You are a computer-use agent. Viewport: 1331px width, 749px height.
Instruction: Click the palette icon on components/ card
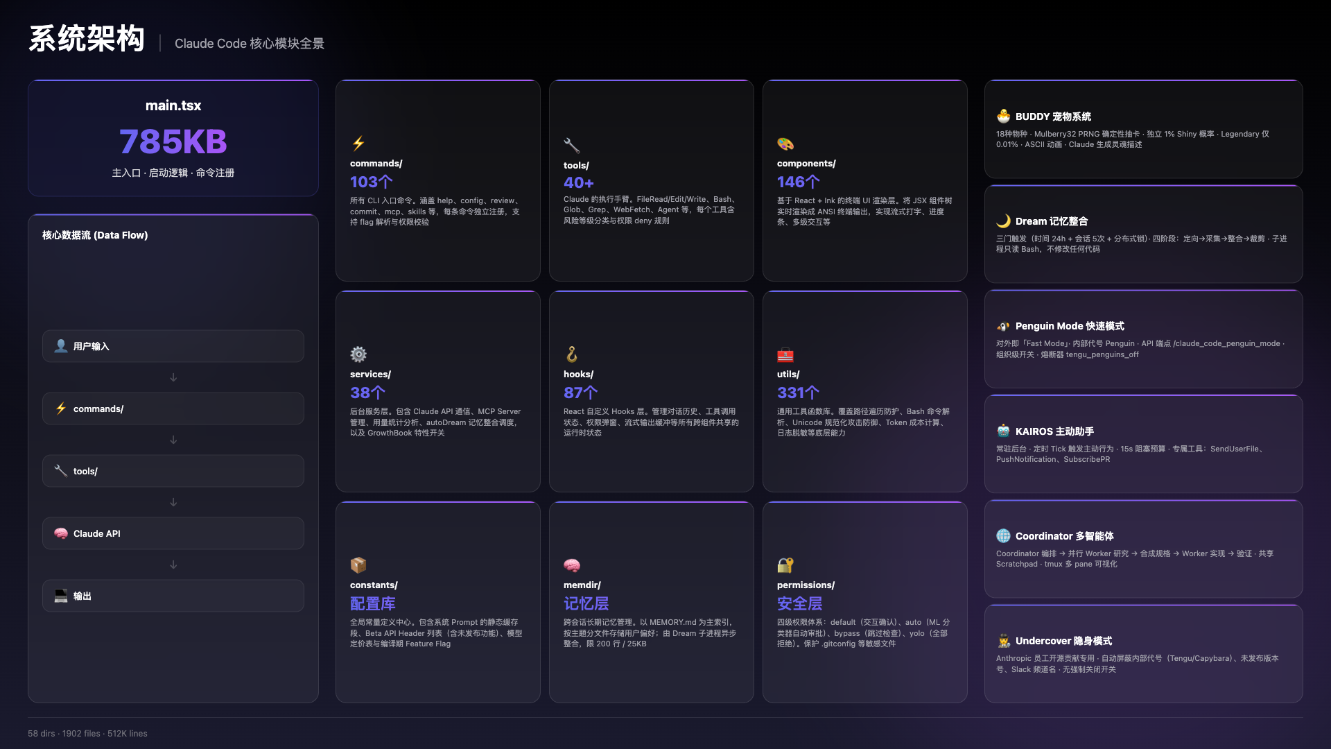tap(785, 144)
